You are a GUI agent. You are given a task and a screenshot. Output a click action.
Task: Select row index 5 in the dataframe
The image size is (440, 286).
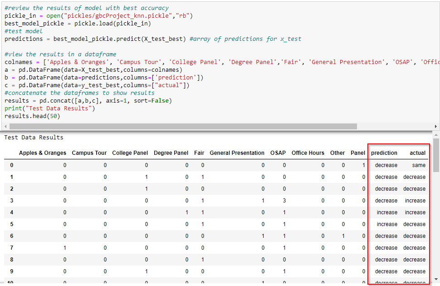point(12,224)
